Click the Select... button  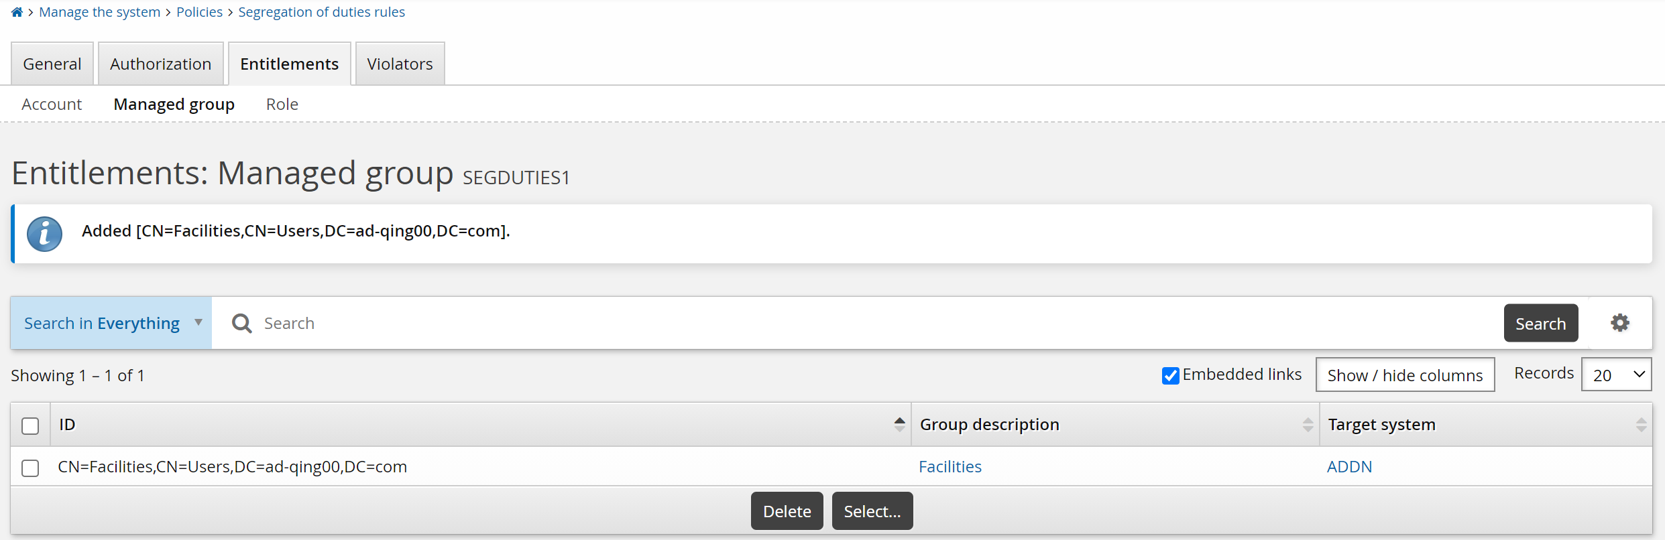[872, 511]
